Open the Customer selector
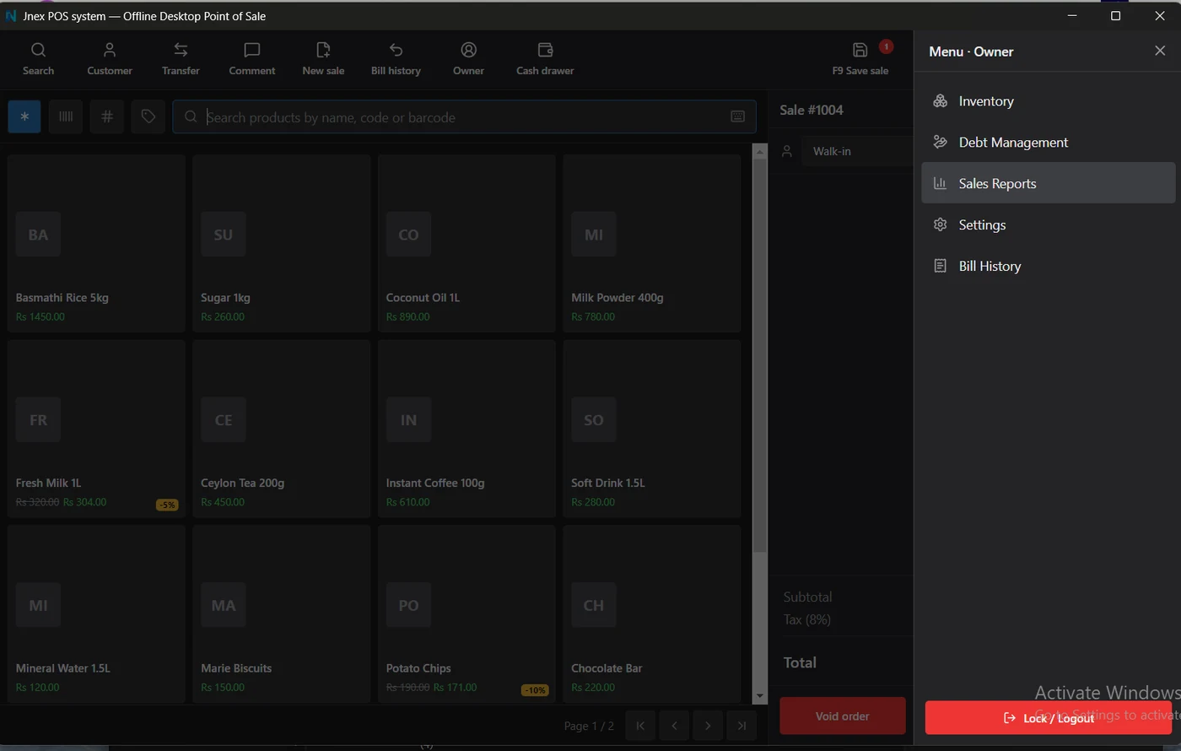Screen dimensions: 1181x751 [110, 59]
